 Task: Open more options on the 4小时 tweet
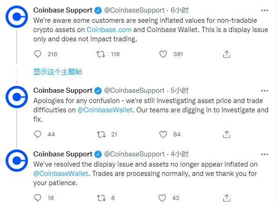264,155
